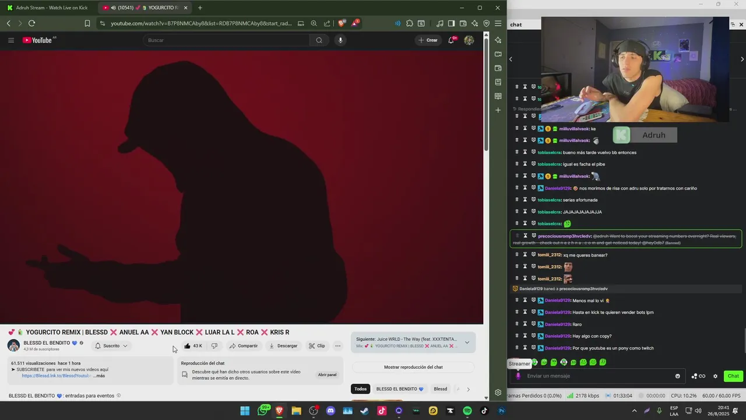Open the Blessd.lnk.to link
Image resolution: width=746 pixels, height=420 pixels.
pos(56,376)
